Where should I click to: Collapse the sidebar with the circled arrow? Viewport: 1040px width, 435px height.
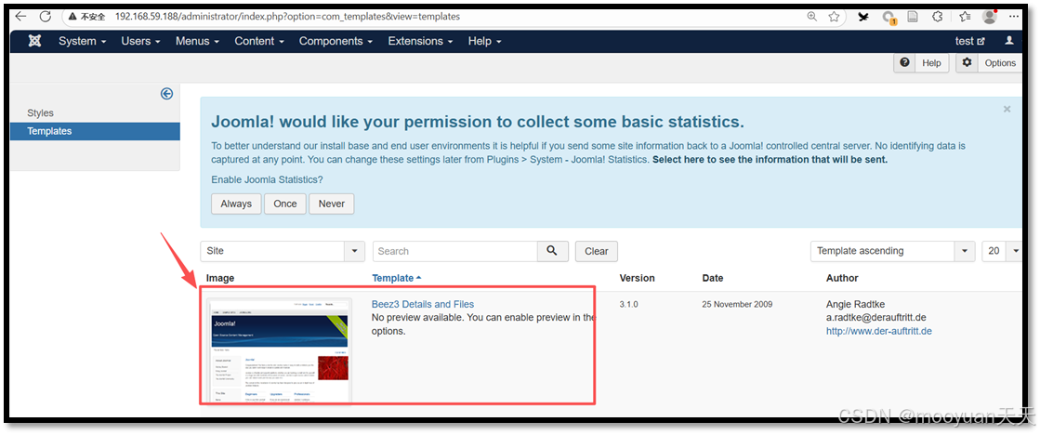(x=166, y=94)
